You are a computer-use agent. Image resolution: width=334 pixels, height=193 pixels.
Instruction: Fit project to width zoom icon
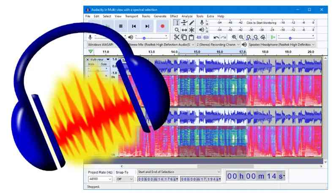point(256,38)
